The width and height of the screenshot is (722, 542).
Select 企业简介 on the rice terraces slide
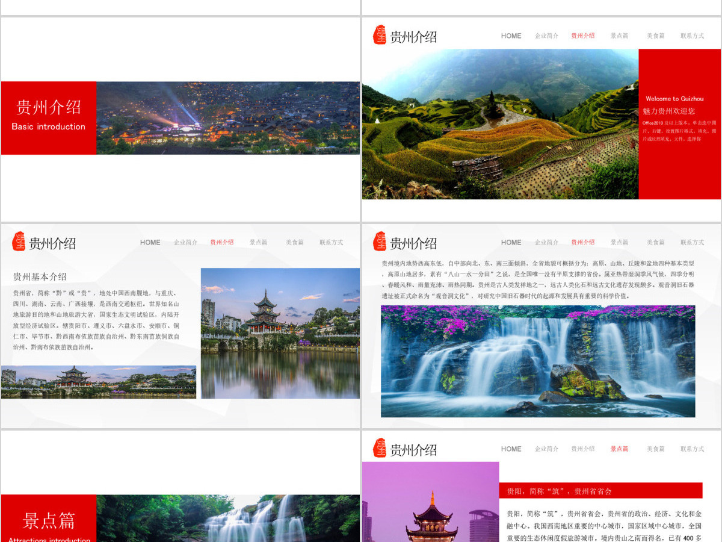[547, 36]
